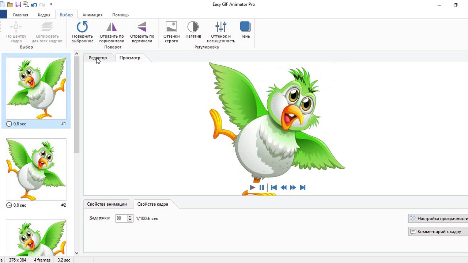Screen dimensions: 468x263
Task: Open a file with the folder icon
Action: click(10, 5)
